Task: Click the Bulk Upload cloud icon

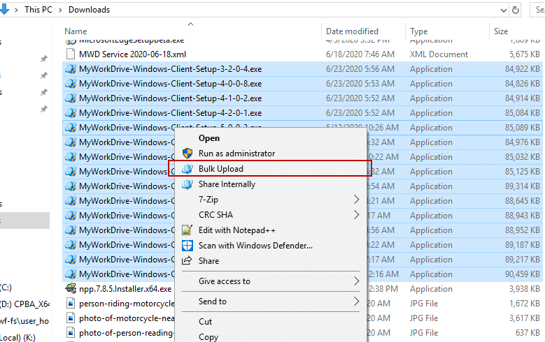Action: coord(187,169)
